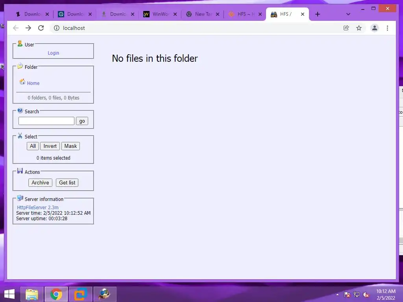Open File Explorer from the taskbar
Image resolution: width=403 pixels, height=302 pixels.
[32, 294]
